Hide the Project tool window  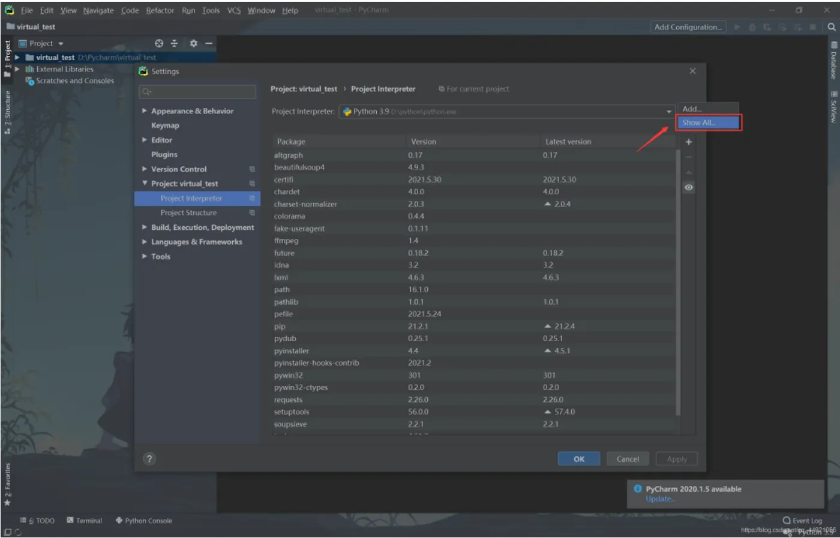pyautogui.click(x=209, y=43)
